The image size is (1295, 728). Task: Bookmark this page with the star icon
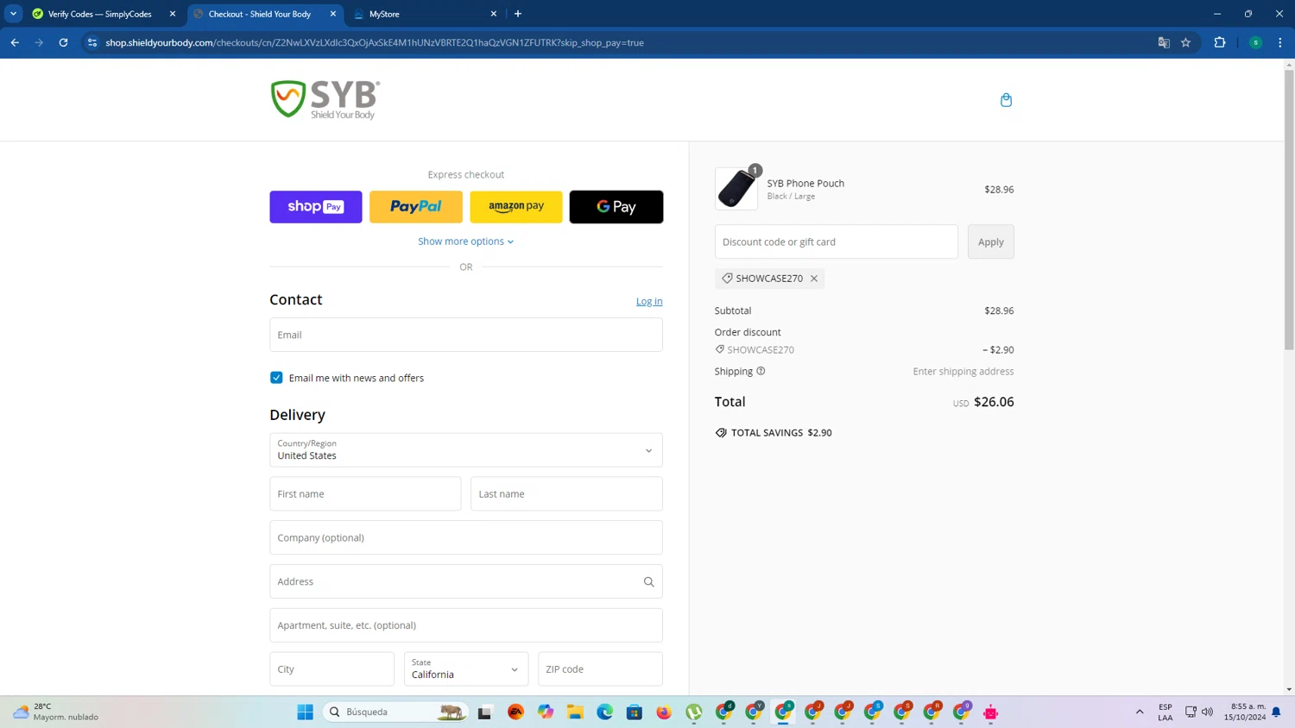click(x=1185, y=42)
